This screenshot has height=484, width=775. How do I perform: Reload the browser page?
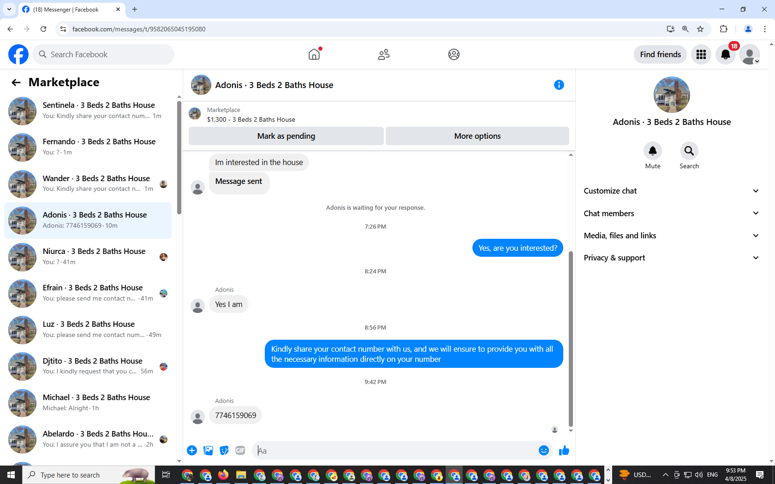43,29
